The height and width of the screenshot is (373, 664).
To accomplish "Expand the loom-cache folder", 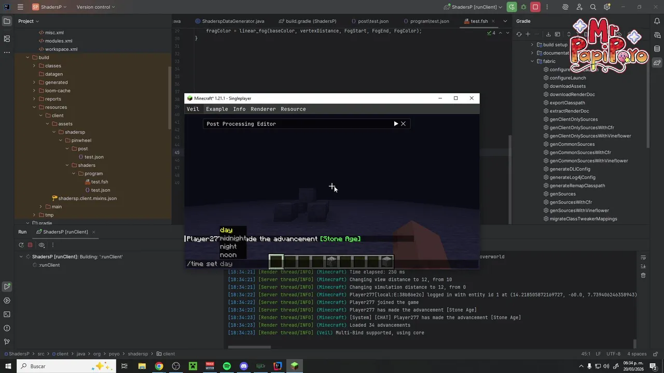I will (x=34, y=91).
